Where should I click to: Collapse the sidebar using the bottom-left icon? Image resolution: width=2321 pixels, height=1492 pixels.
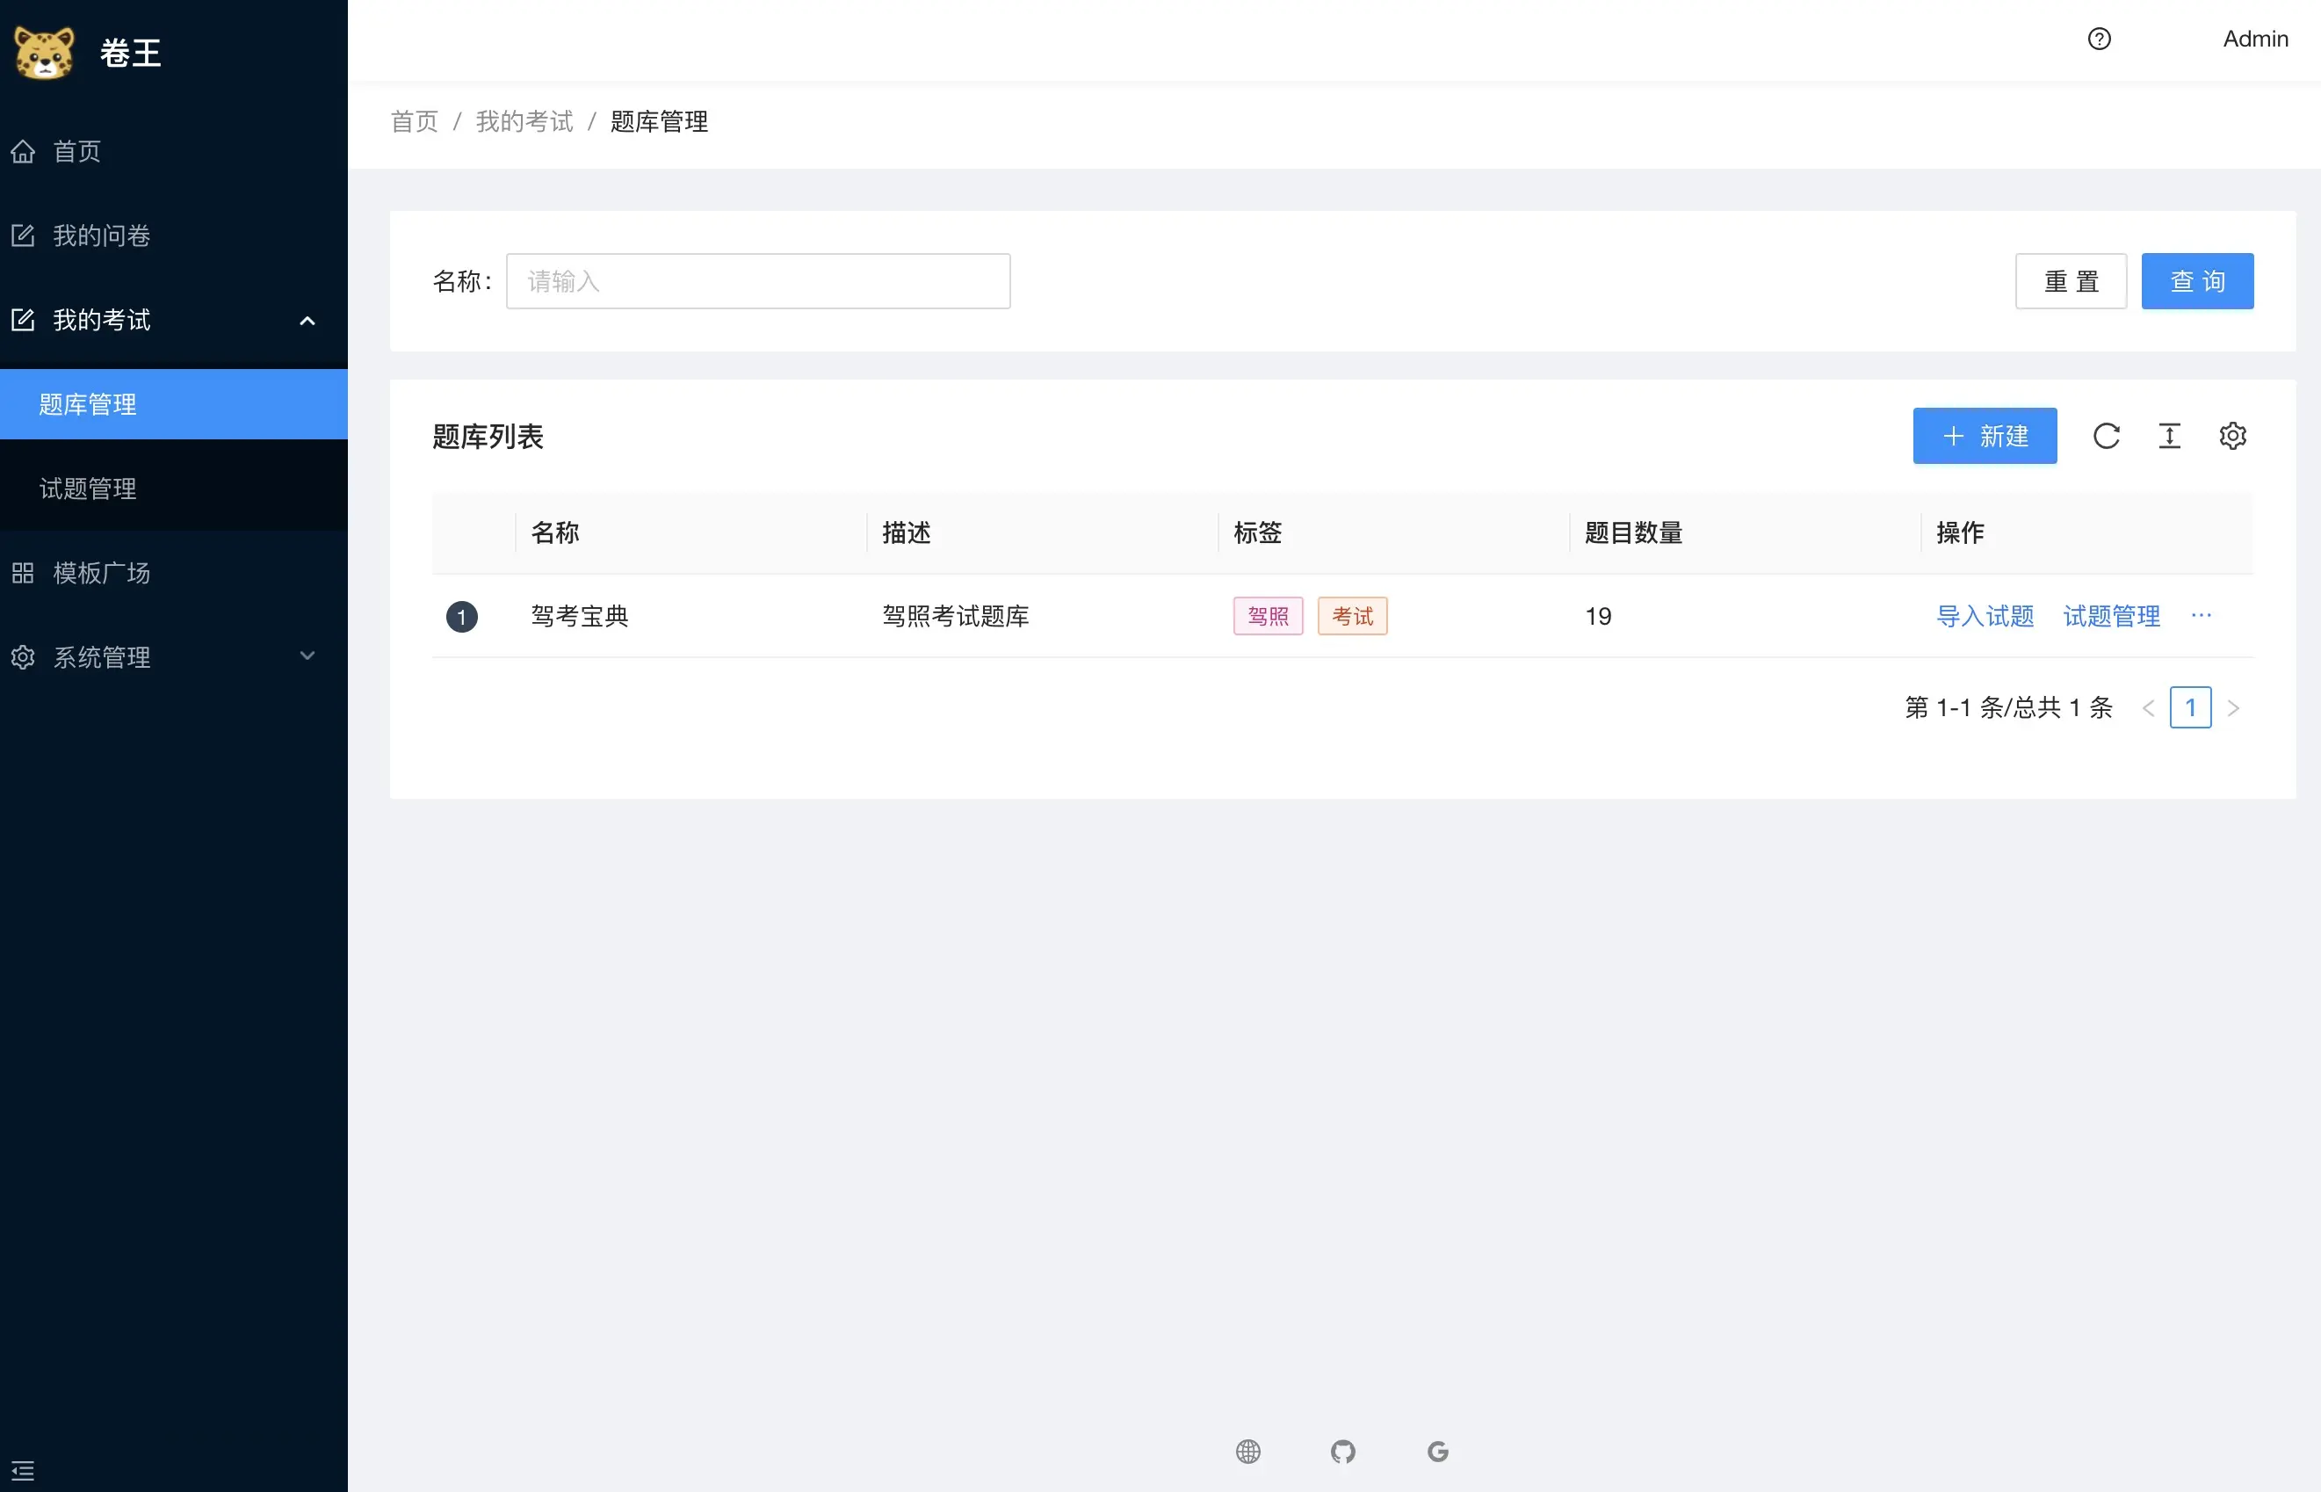coord(23,1469)
